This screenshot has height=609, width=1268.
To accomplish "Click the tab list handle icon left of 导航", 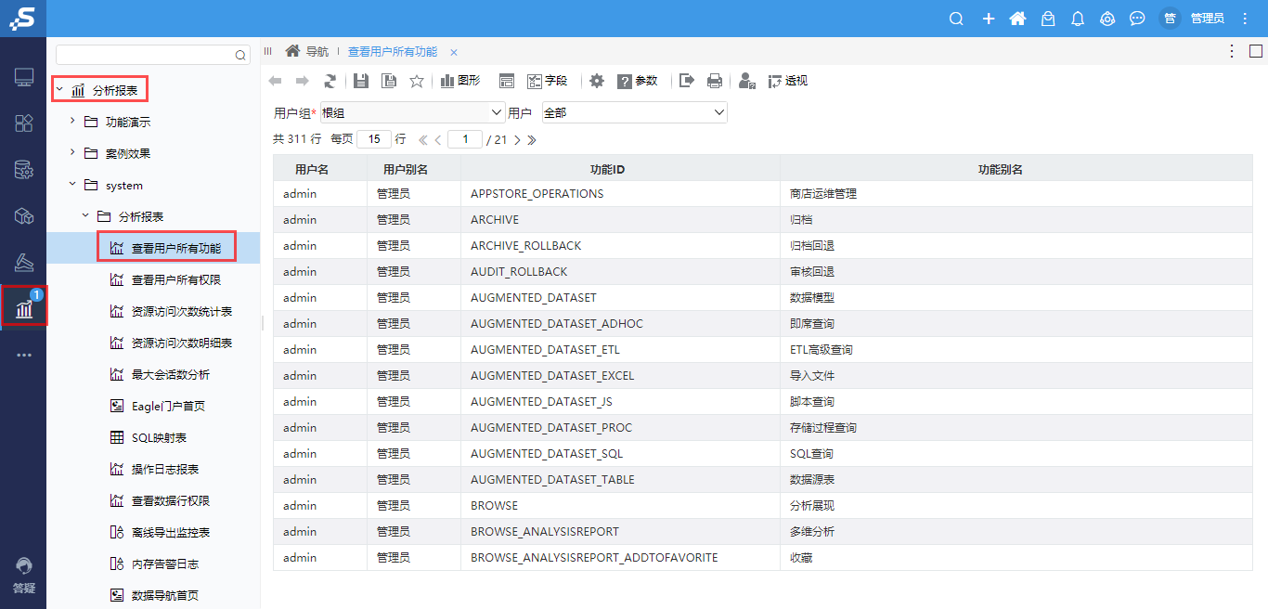I will 268,51.
